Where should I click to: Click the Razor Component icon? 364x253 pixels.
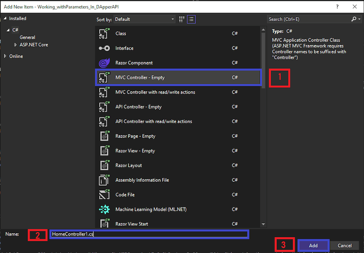click(104, 63)
